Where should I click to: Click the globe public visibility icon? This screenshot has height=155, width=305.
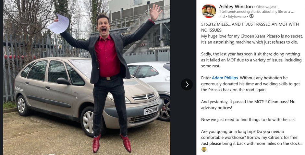tap(251, 16)
